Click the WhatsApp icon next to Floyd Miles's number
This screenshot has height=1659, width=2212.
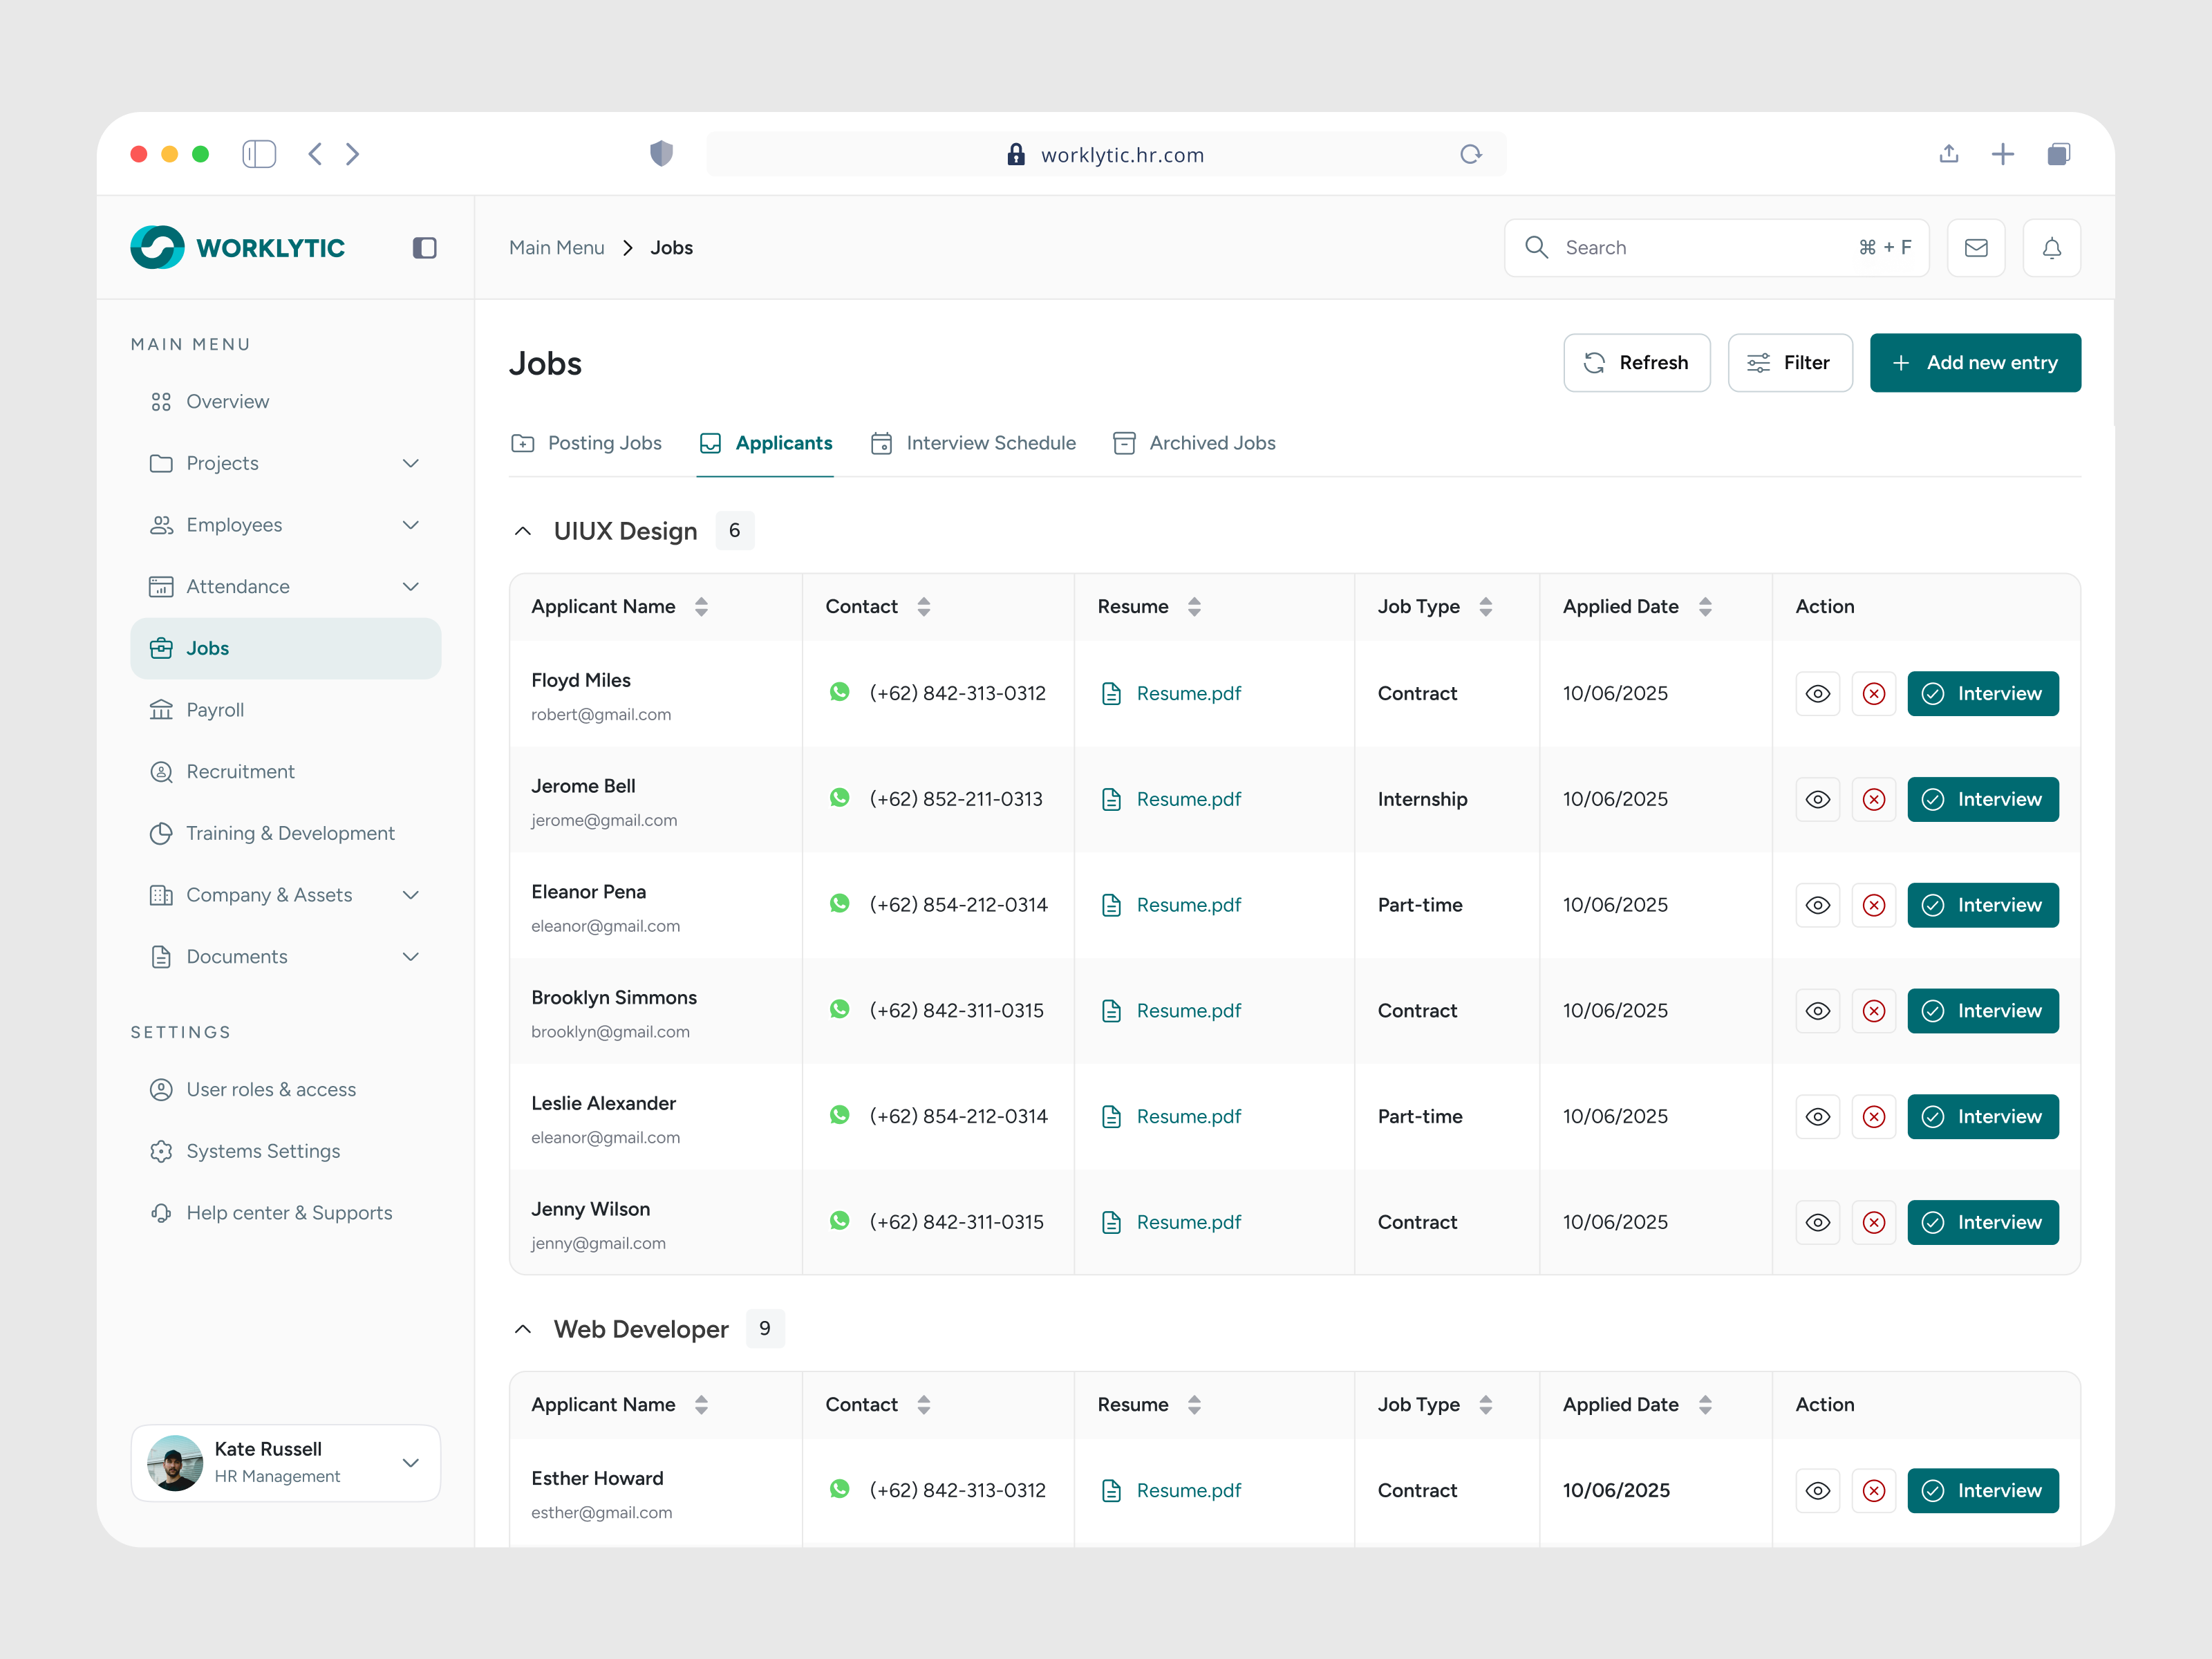coord(839,692)
